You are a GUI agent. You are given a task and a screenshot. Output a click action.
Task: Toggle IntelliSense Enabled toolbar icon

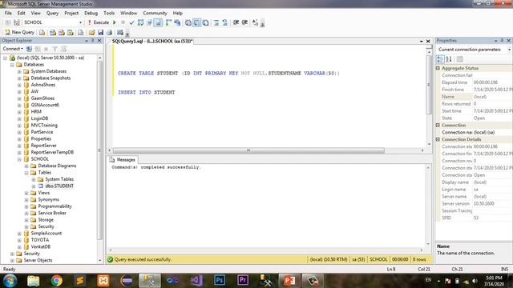click(x=158, y=22)
